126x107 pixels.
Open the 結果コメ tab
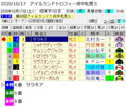75,28
